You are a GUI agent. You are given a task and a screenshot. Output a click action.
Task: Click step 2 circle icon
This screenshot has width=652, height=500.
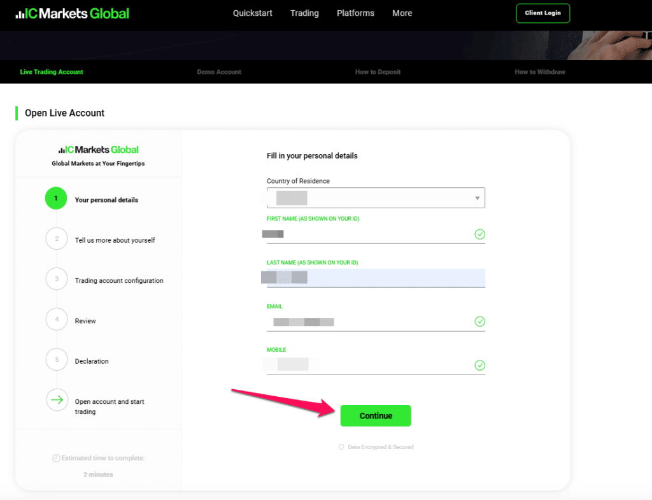(57, 239)
